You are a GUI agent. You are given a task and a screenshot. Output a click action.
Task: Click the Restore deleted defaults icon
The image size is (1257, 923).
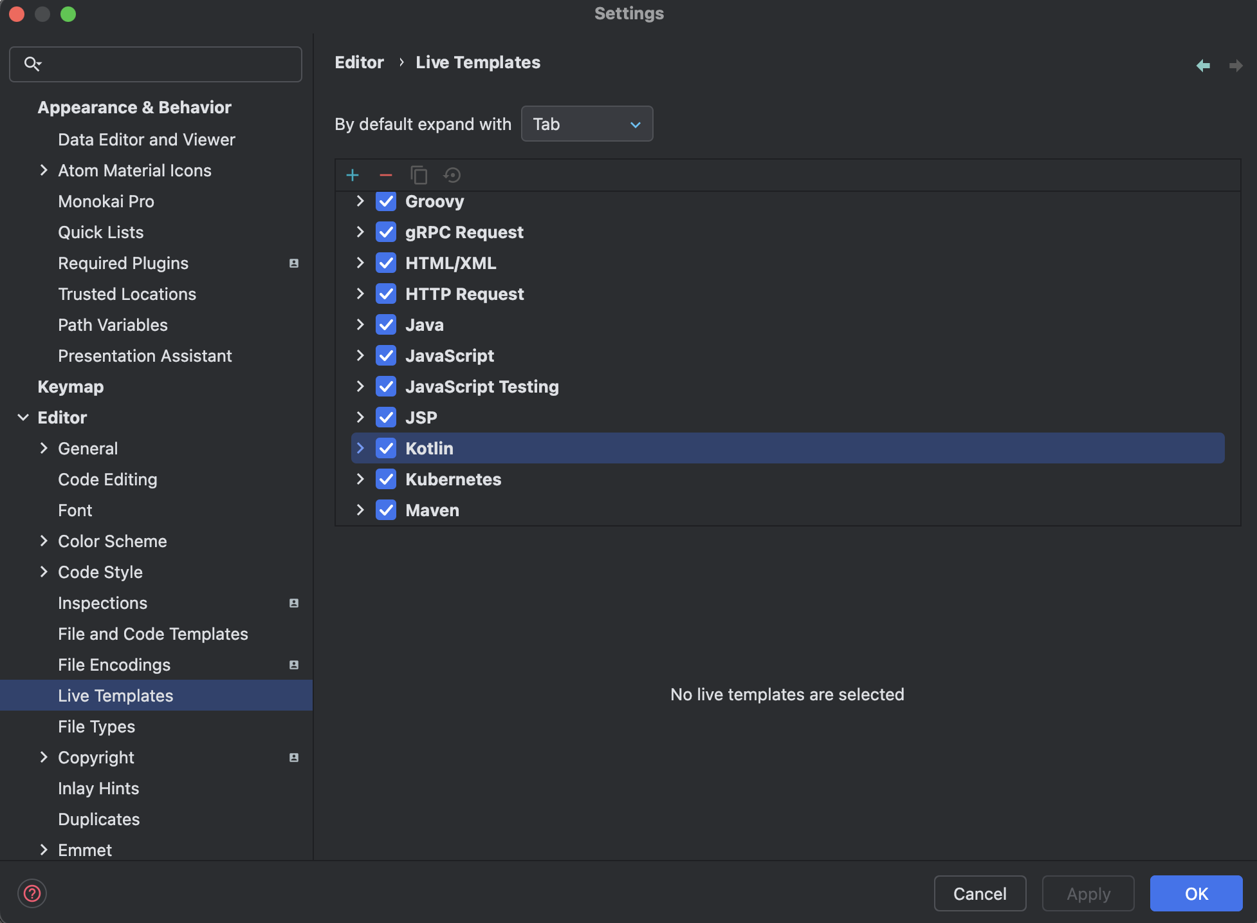tap(452, 175)
